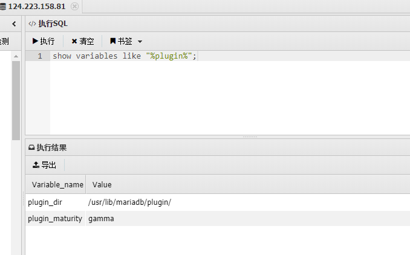This screenshot has width=410, height=255.
Task: Click the left sidebar vertical scrollbar thumb
Action: click(x=16, y=100)
